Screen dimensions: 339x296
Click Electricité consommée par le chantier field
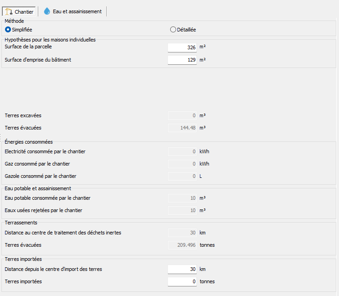182,152
